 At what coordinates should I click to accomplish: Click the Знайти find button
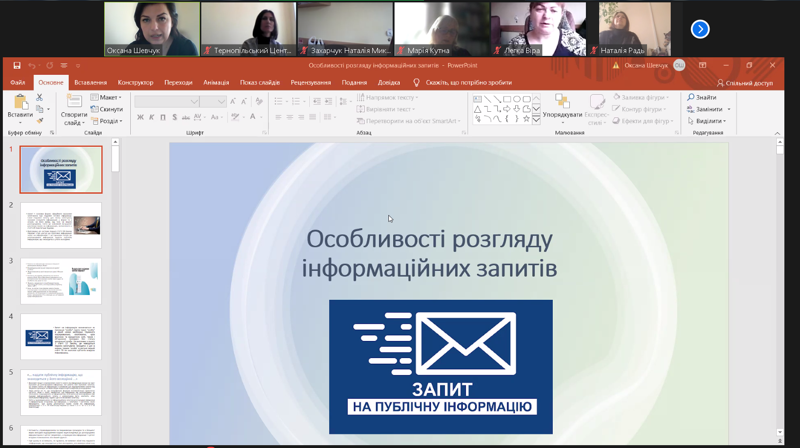(702, 98)
